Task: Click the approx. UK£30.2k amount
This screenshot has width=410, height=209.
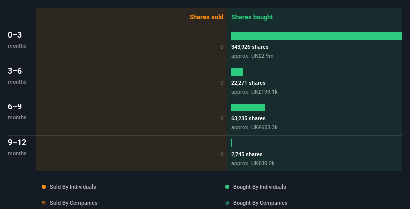Action: click(253, 163)
